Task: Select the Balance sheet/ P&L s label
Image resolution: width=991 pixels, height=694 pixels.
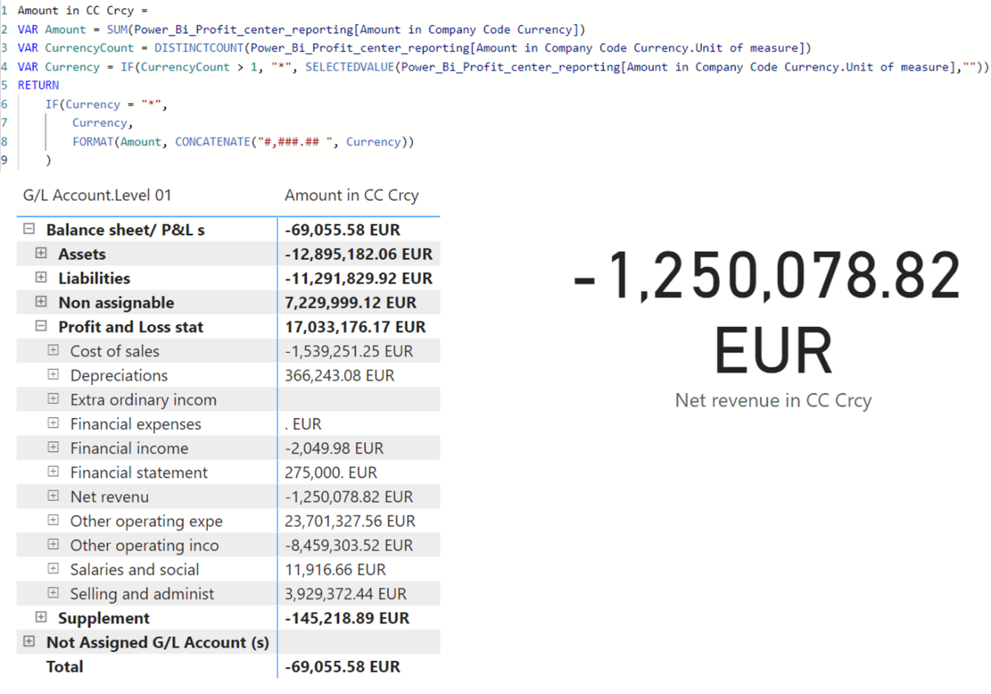Action: 125,230
